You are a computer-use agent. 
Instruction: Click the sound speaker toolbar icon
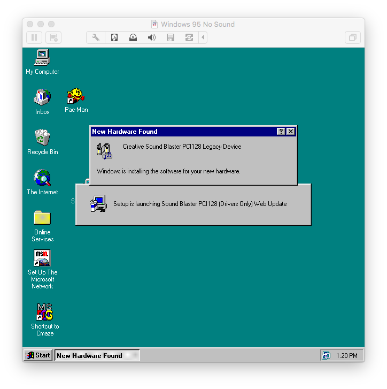152,37
